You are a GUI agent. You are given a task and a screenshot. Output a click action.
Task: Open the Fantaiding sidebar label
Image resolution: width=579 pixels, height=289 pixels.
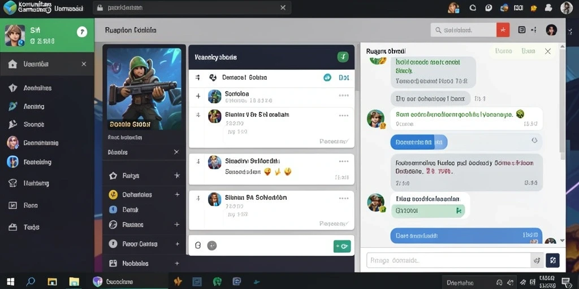point(37,162)
